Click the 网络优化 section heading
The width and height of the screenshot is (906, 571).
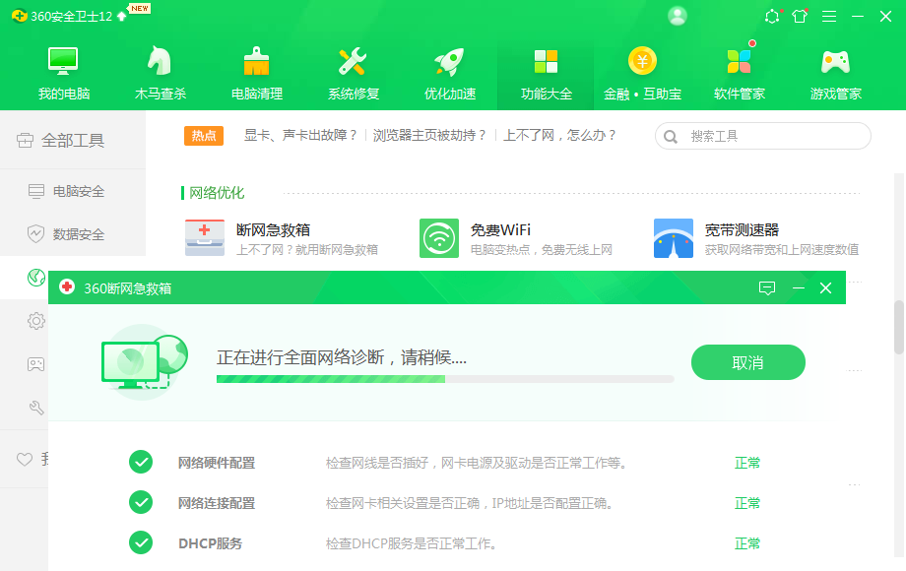[x=216, y=193]
